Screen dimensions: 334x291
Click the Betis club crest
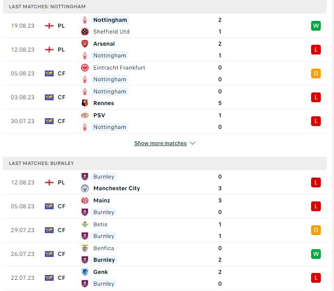(x=85, y=224)
